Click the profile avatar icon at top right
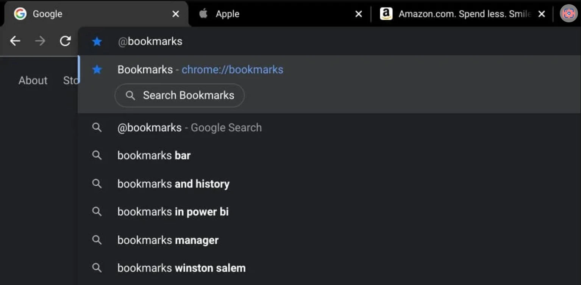The height and width of the screenshot is (285, 581). point(569,14)
